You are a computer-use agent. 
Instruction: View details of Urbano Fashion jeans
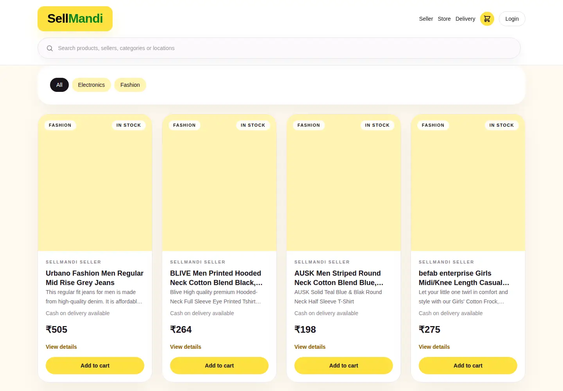[61, 347]
